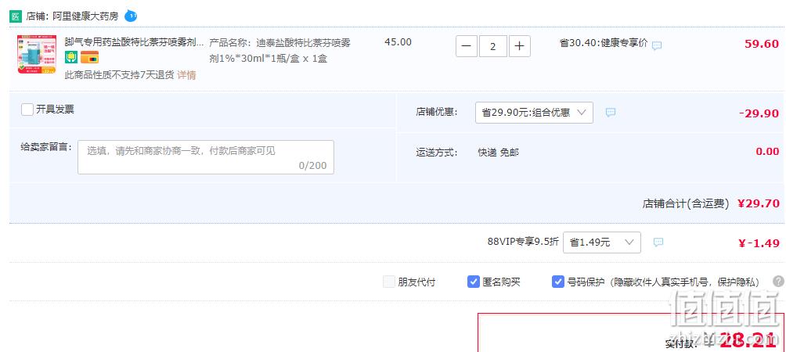Screen dimensions: 786x352
Task: Click the orange credit card badge icon
Action: [90, 58]
